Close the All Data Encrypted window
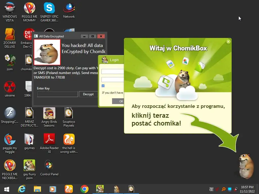259x194 pixels. click(101, 36)
